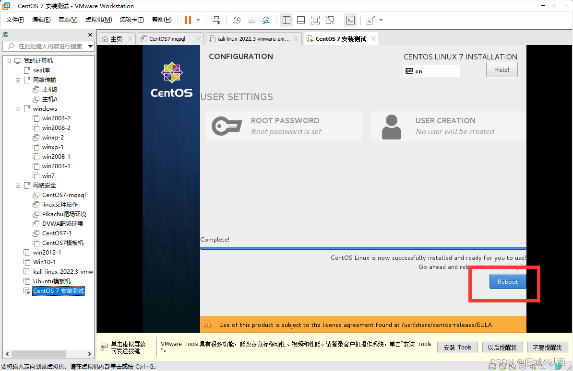Screen dimensions: 573x371
Task: Open the console view icon
Action: tap(350, 20)
